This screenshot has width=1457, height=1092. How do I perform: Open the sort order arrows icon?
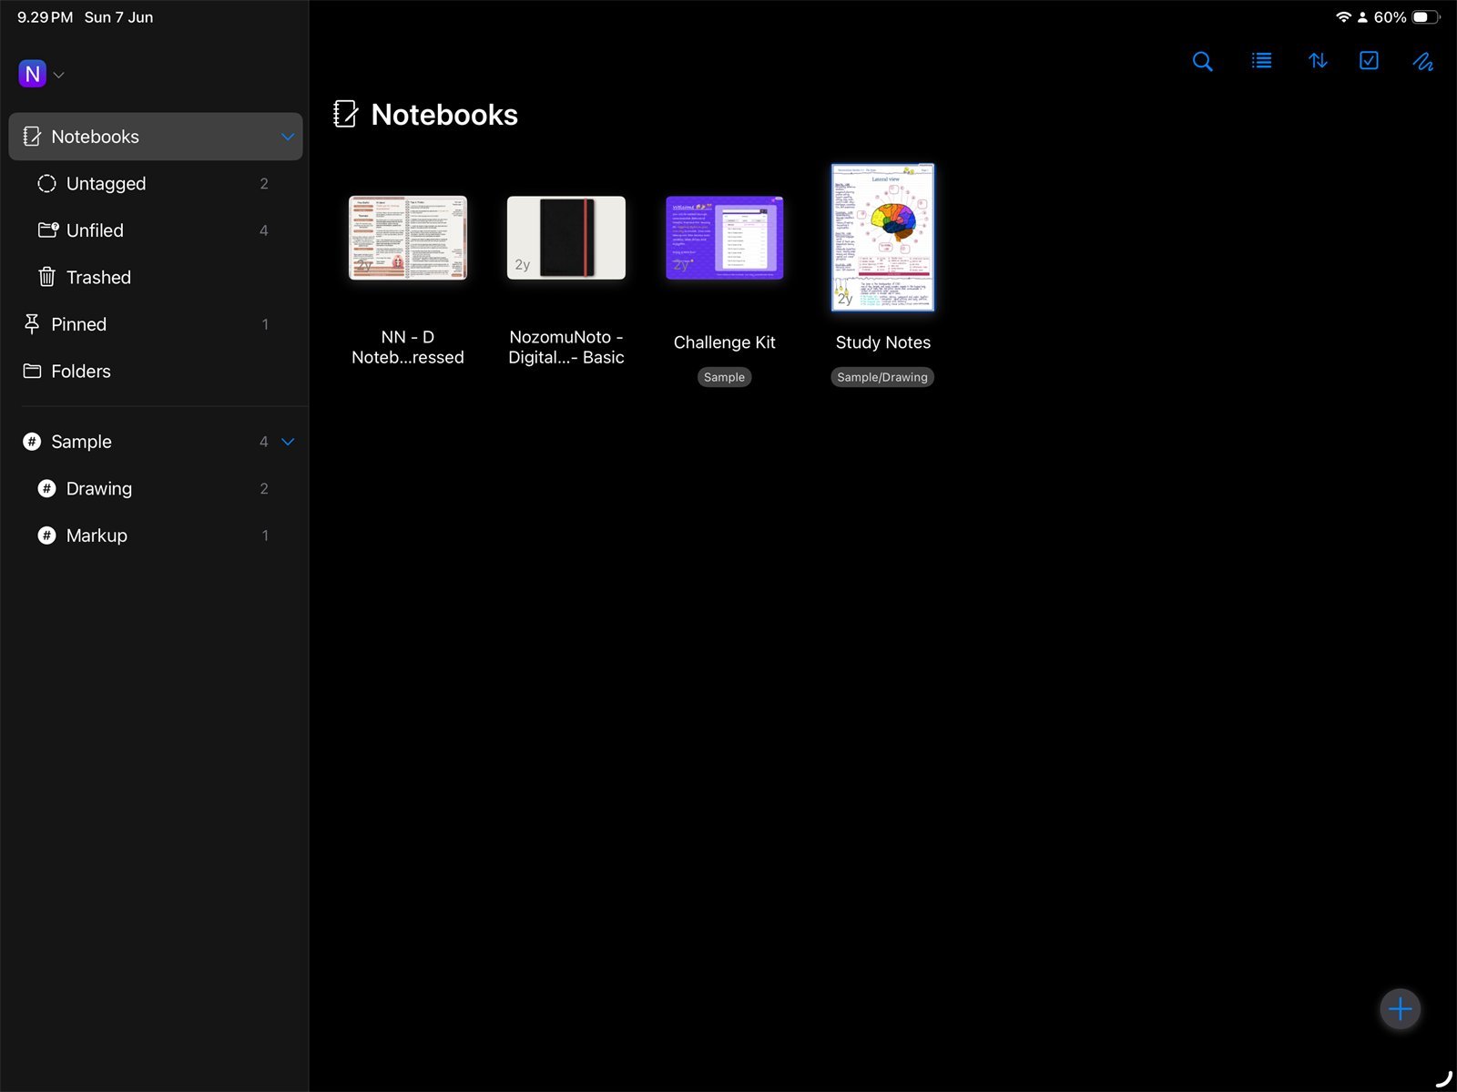(x=1318, y=61)
